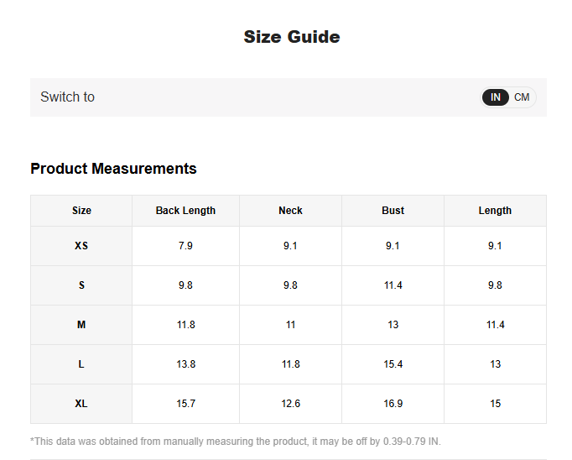Select the XS size row label

click(81, 246)
